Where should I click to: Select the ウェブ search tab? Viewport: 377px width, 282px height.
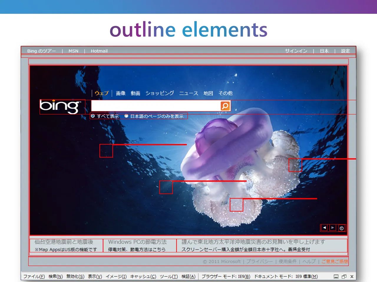coord(102,93)
